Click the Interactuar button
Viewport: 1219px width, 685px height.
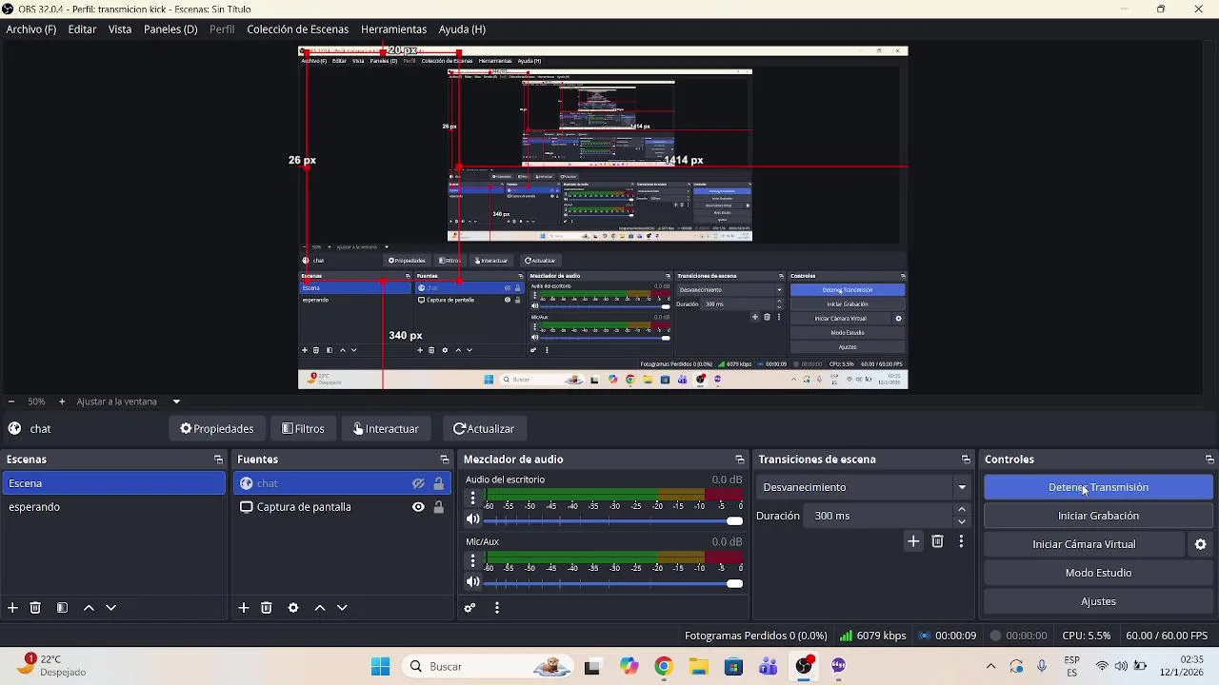tap(386, 429)
